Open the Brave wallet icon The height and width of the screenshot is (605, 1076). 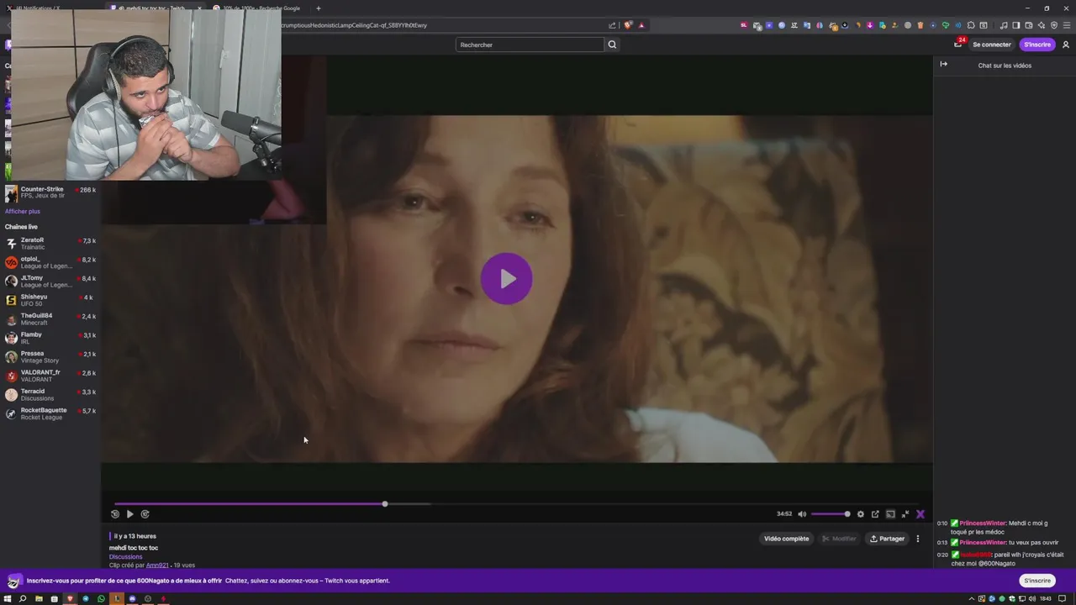1029,24
